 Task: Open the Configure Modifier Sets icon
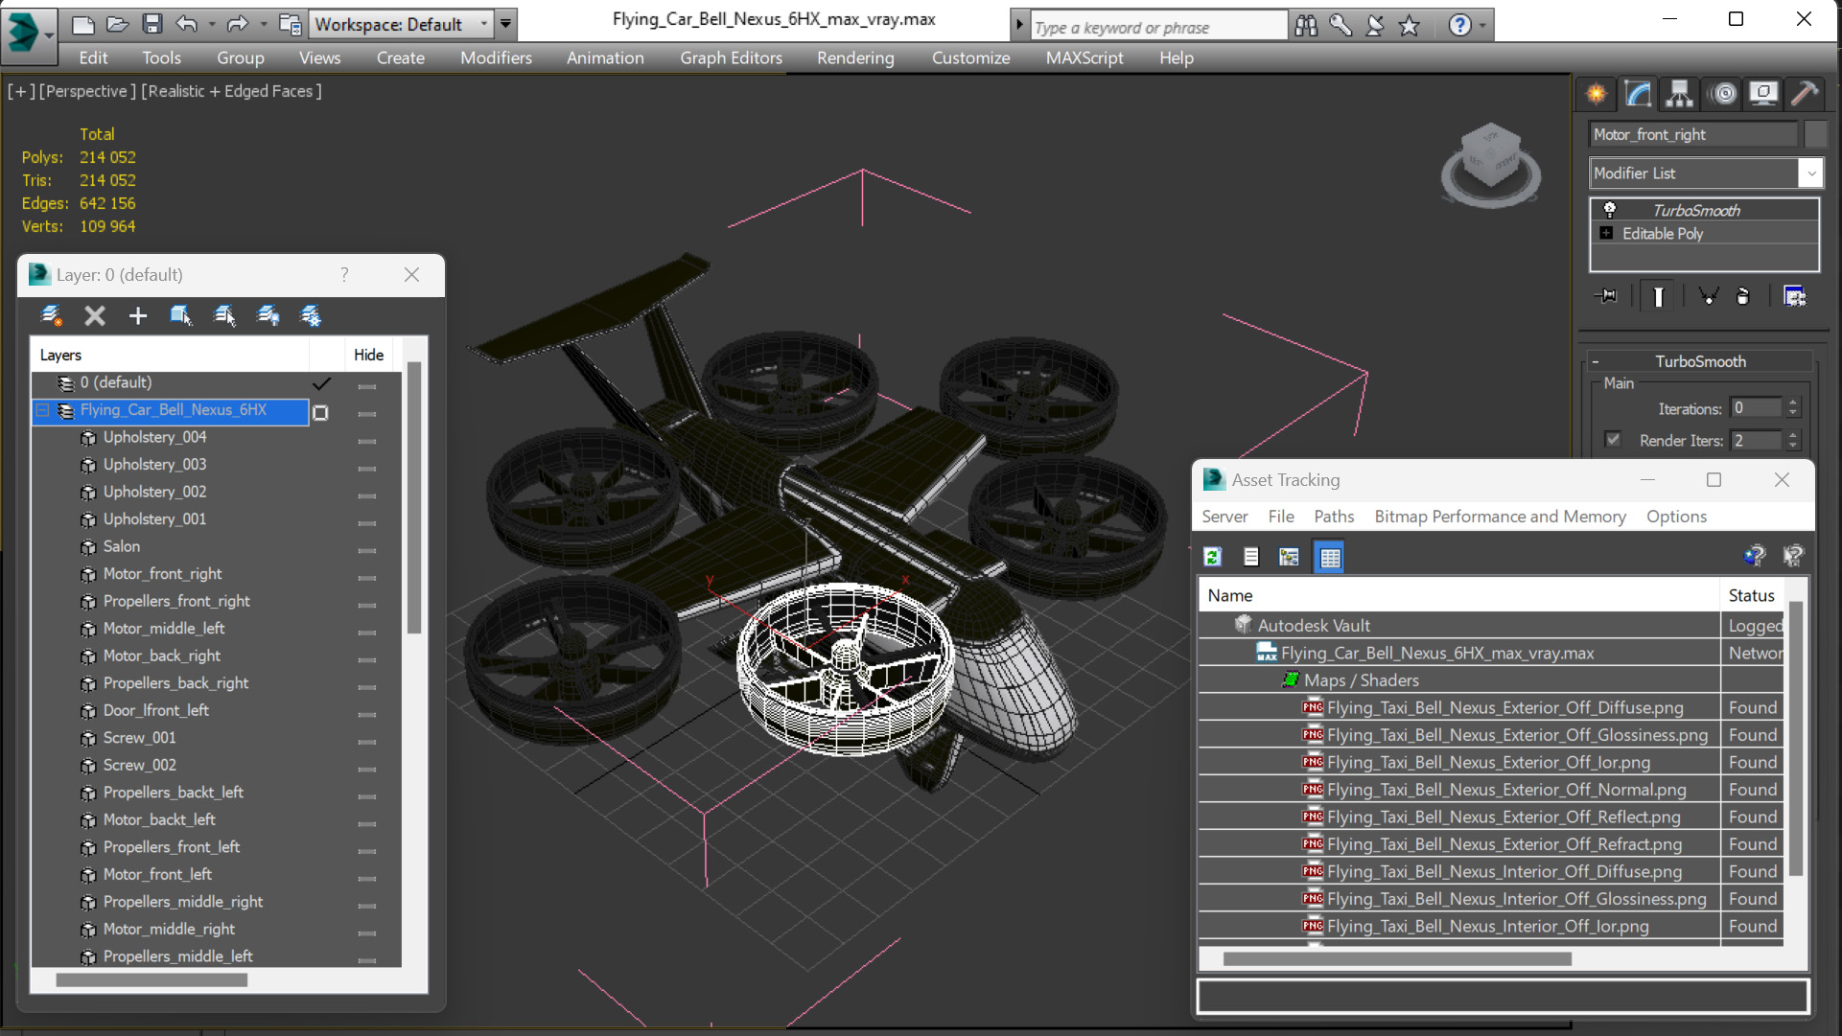[1794, 296]
